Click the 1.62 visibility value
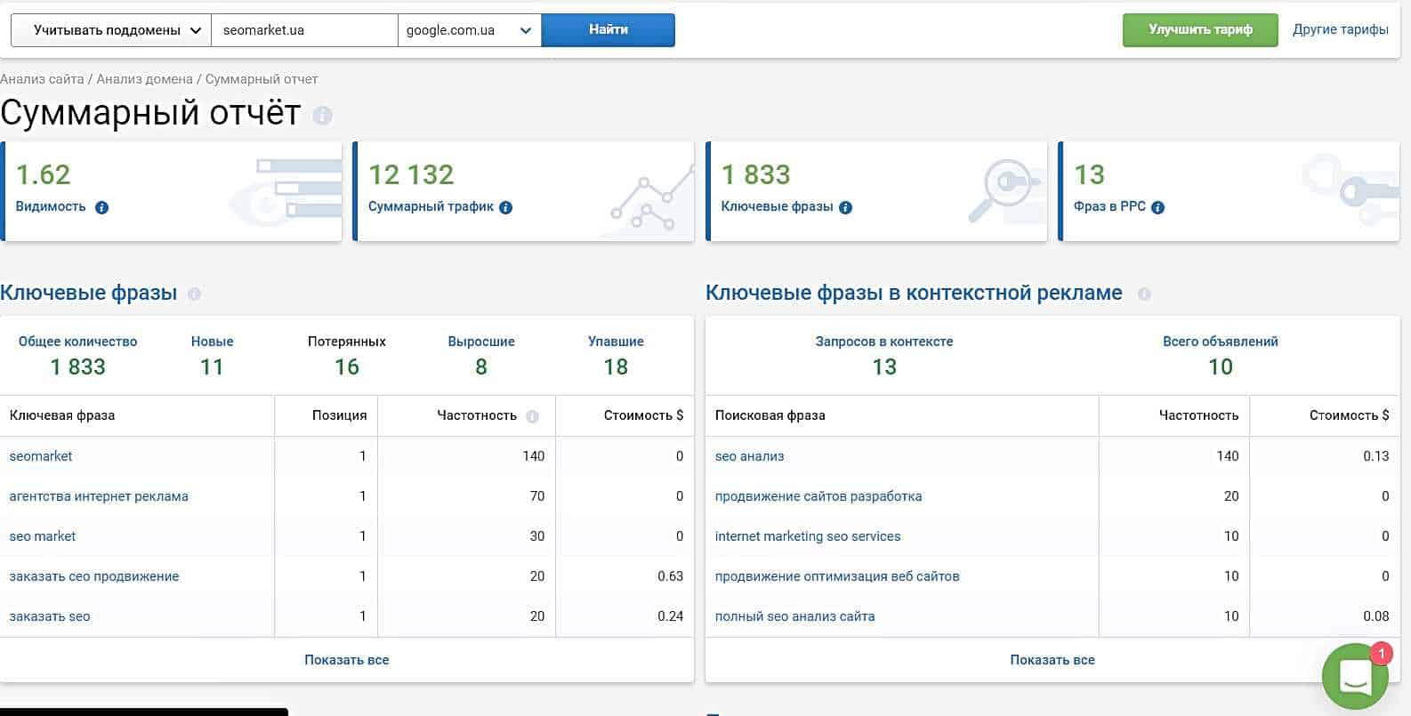Viewport: 1411px width, 716px height. [43, 174]
